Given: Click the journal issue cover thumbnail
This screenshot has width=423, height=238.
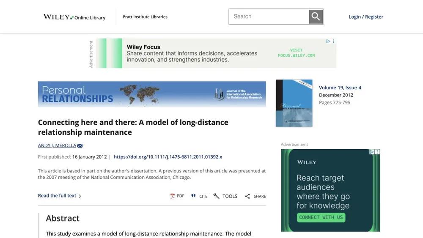Looking at the screenshot, I should pyautogui.click(x=294, y=103).
